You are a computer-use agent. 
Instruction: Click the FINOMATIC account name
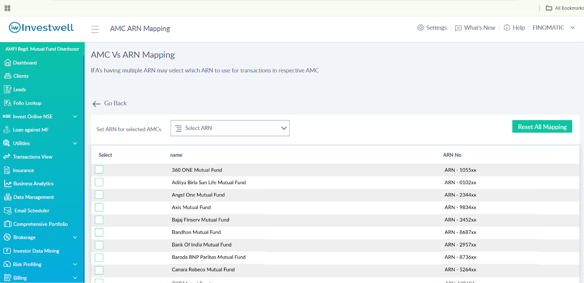coord(548,28)
